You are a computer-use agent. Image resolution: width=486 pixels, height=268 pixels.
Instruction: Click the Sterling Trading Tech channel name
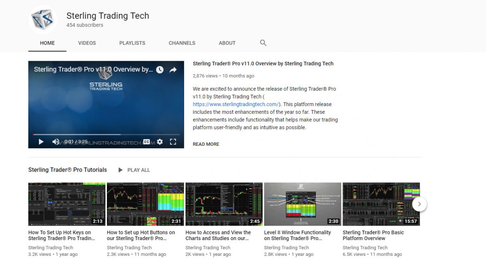tap(108, 16)
